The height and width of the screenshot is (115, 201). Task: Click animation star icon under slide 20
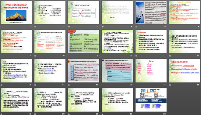(35, 114)
